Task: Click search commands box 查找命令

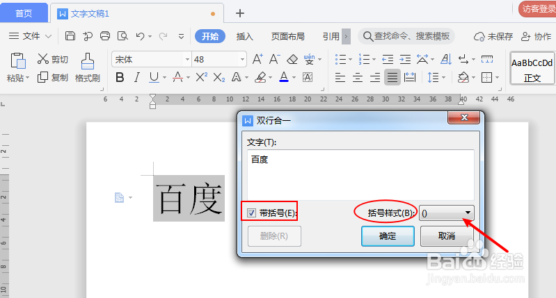Action: coord(406,36)
